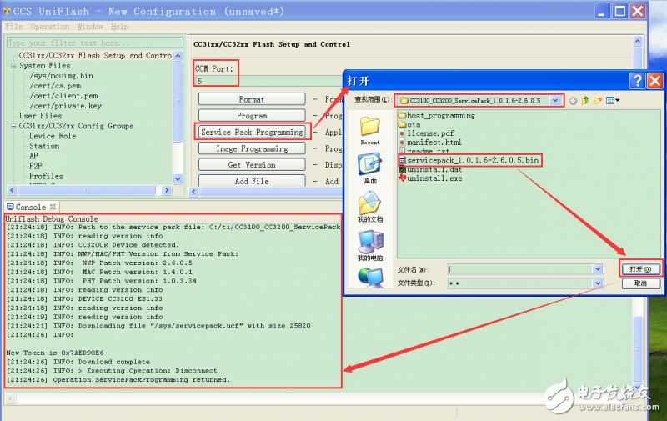Image resolution: width=667 pixels, height=421 pixels.
Task: Expand the 文件名 filename dropdown arrow
Action: (x=598, y=269)
